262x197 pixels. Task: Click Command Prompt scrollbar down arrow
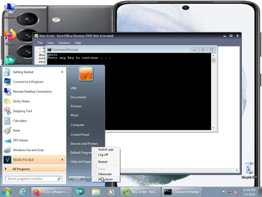[213, 128]
